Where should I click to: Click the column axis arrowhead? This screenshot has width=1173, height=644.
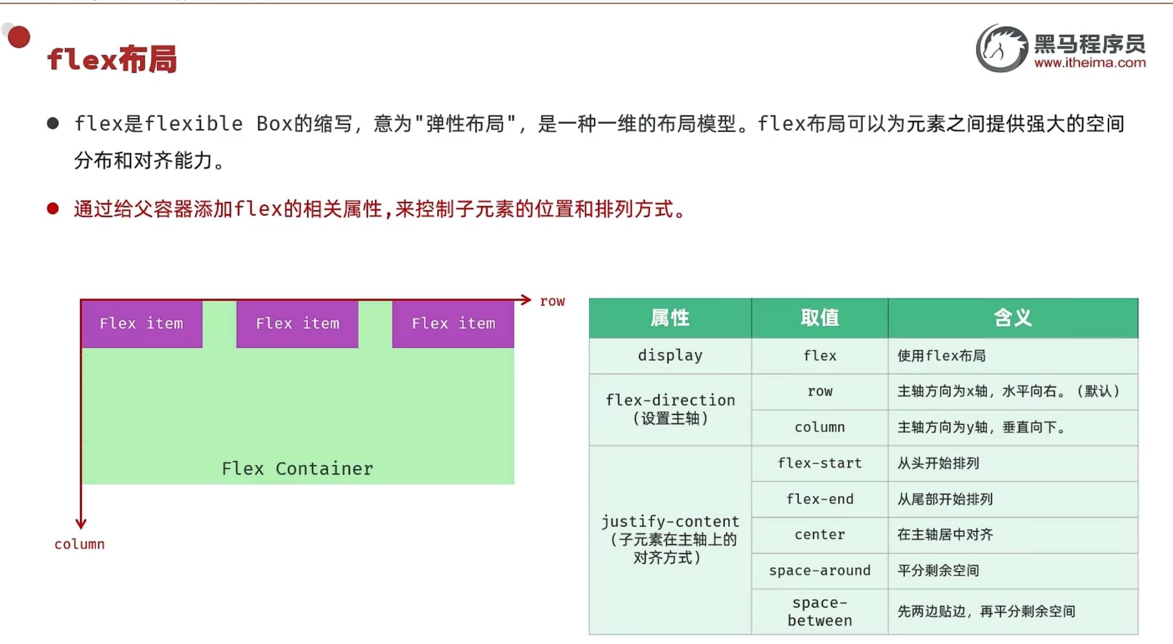81,523
